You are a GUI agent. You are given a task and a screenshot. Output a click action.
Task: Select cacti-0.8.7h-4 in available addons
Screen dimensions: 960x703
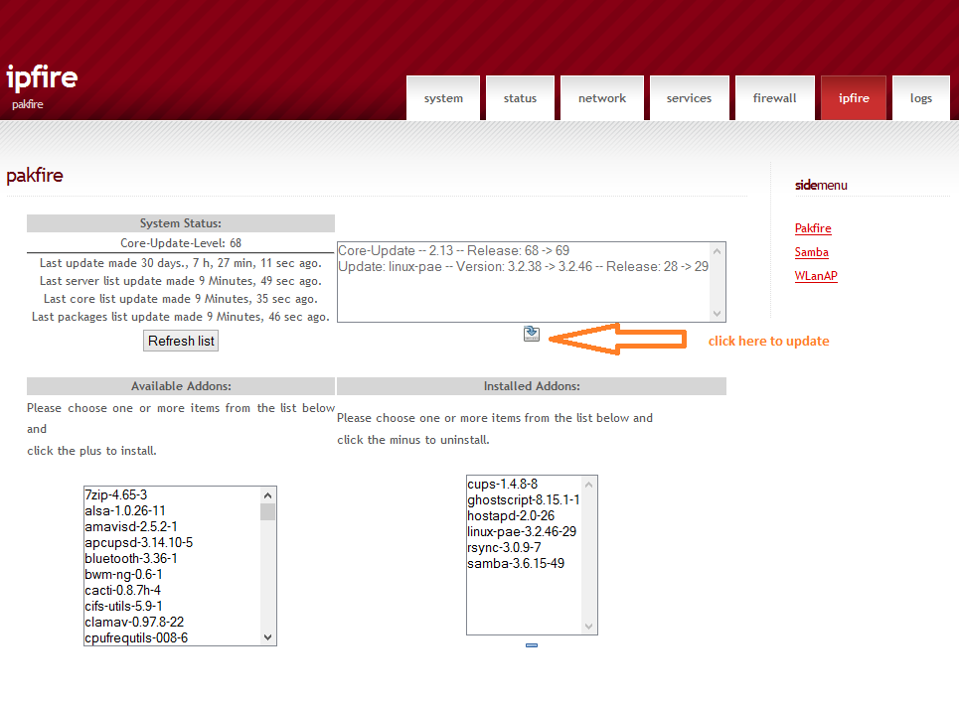point(172,591)
